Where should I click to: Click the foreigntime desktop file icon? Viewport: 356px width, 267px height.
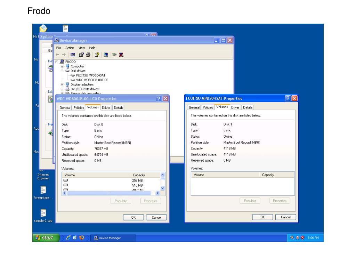(x=43, y=190)
